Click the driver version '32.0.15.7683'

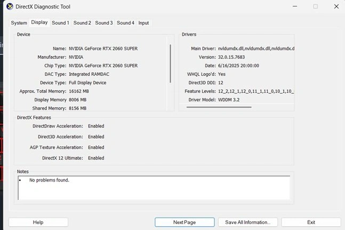click(x=231, y=57)
